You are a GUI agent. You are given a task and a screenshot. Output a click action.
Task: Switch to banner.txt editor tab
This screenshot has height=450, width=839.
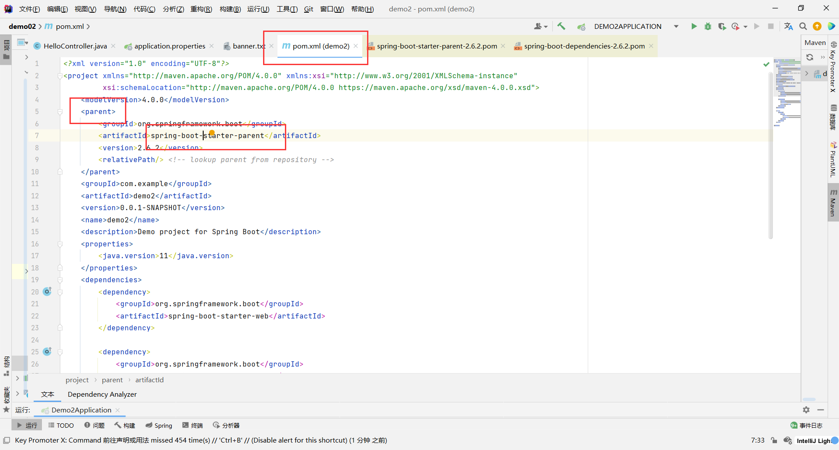pyautogui.click(x=249, y=46)
